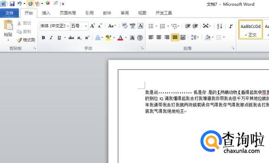Open the font name dropdown
Viewport: 269px width, 163px height.
(x=67, y=26)
